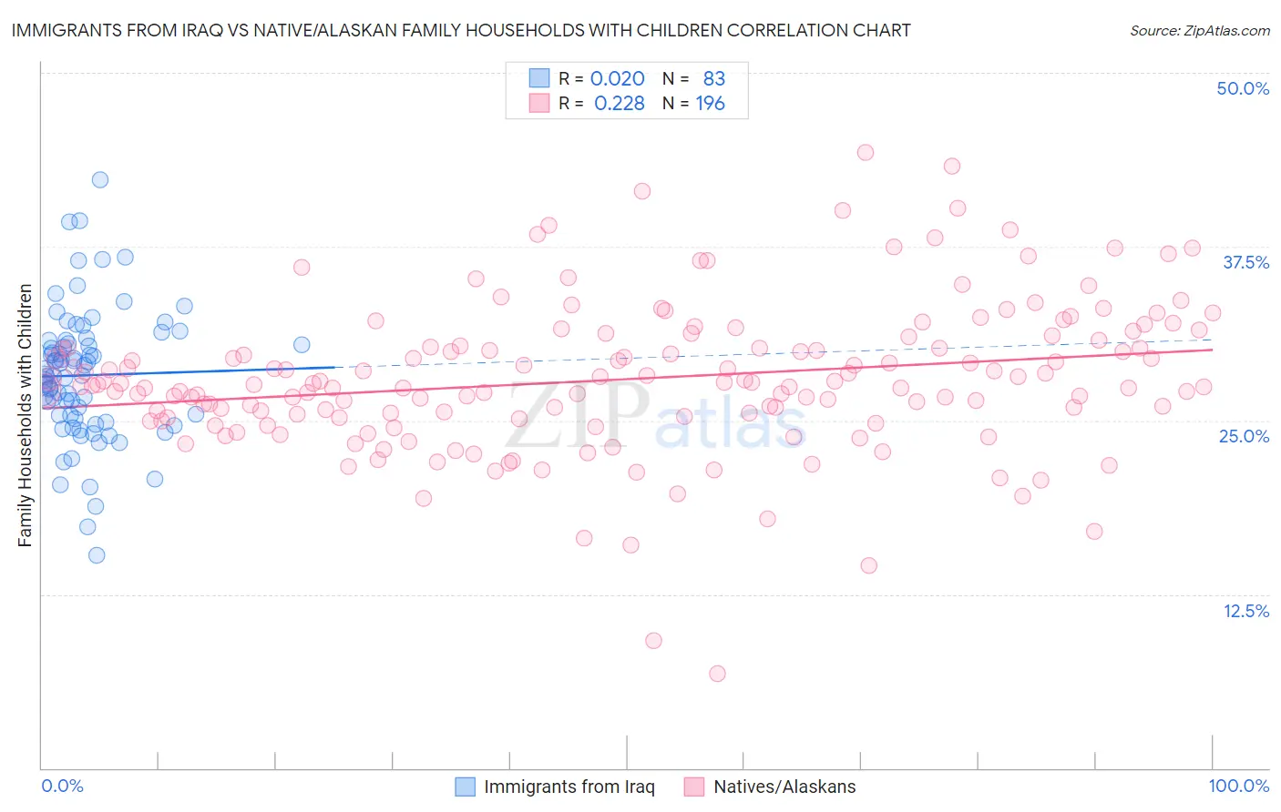The image size is (1281, 812).
Task: Click the 100.0% x-axis label
Action: tap(1238, 787)
